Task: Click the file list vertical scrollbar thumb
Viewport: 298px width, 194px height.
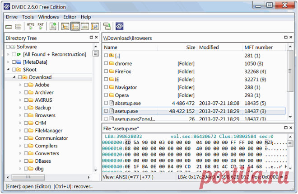Action: 290,71
